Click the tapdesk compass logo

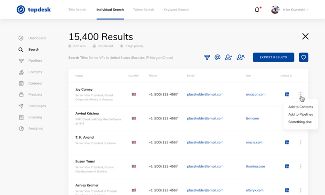[21, 10]
